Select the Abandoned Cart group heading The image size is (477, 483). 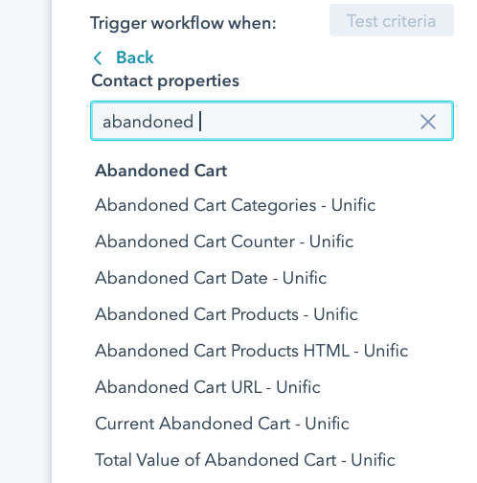tap(161, 171)
